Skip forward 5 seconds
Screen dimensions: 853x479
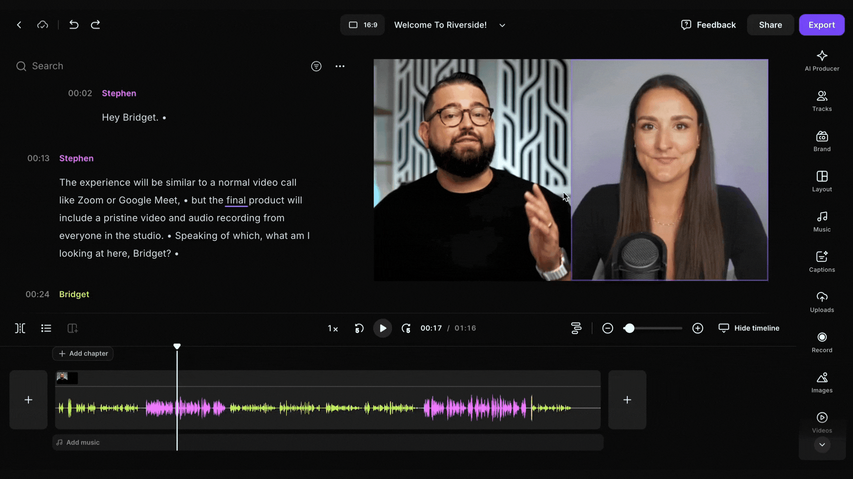pyautogui.click(x=406, y=328)
